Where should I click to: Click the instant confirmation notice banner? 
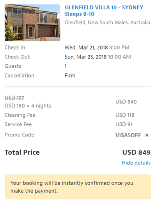tap(78, 187)
